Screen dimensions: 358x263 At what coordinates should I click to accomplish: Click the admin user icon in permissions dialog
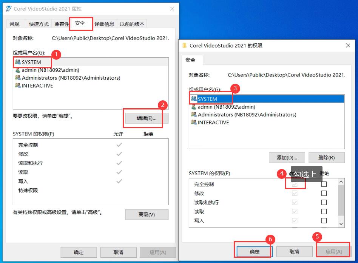tap(194, 106)
